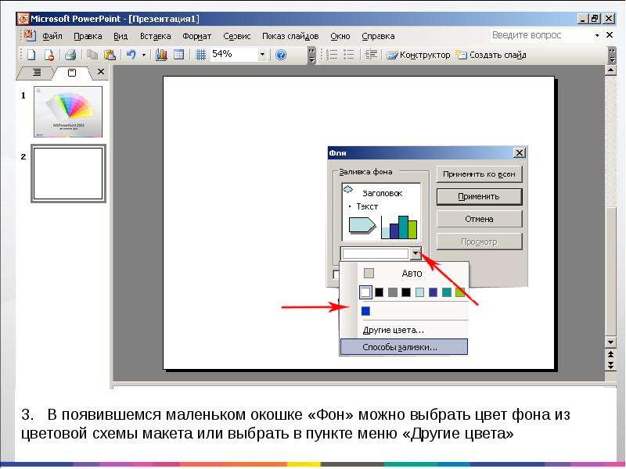Click the Применить button in Фон dialog
This screenshot has width=626, height=469.
point(479,197)
